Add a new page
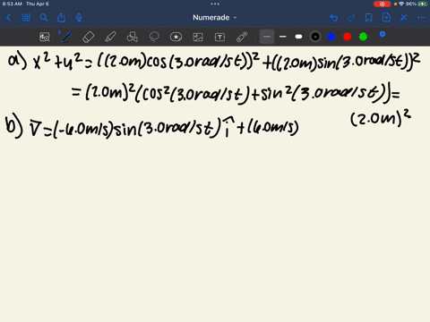 point(386,18)
